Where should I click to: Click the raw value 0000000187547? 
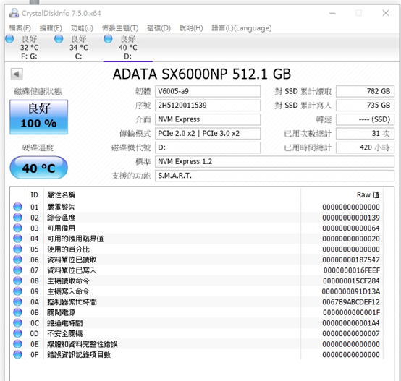click(x=351, y=260)
